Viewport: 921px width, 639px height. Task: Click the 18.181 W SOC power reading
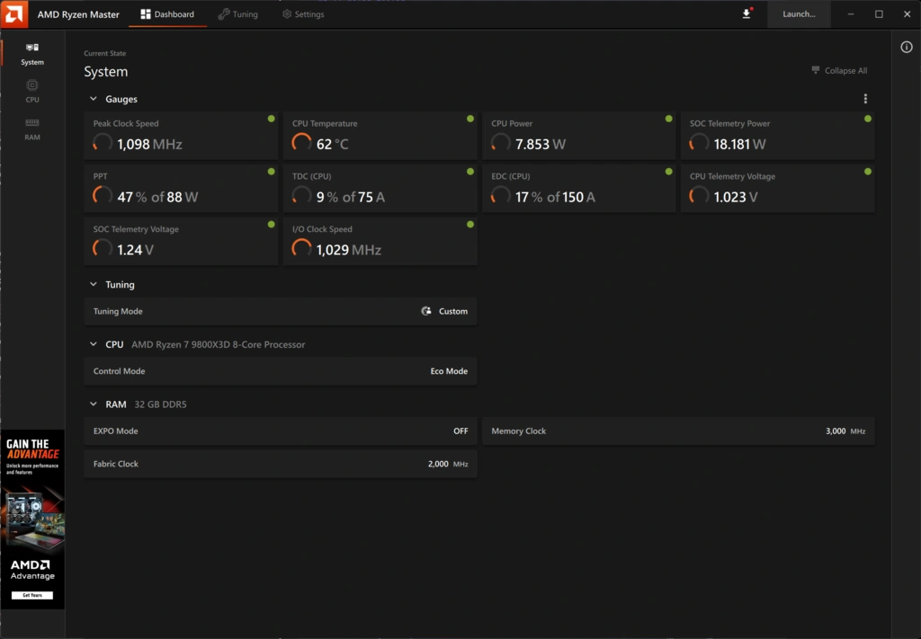[x=739, y=144]
